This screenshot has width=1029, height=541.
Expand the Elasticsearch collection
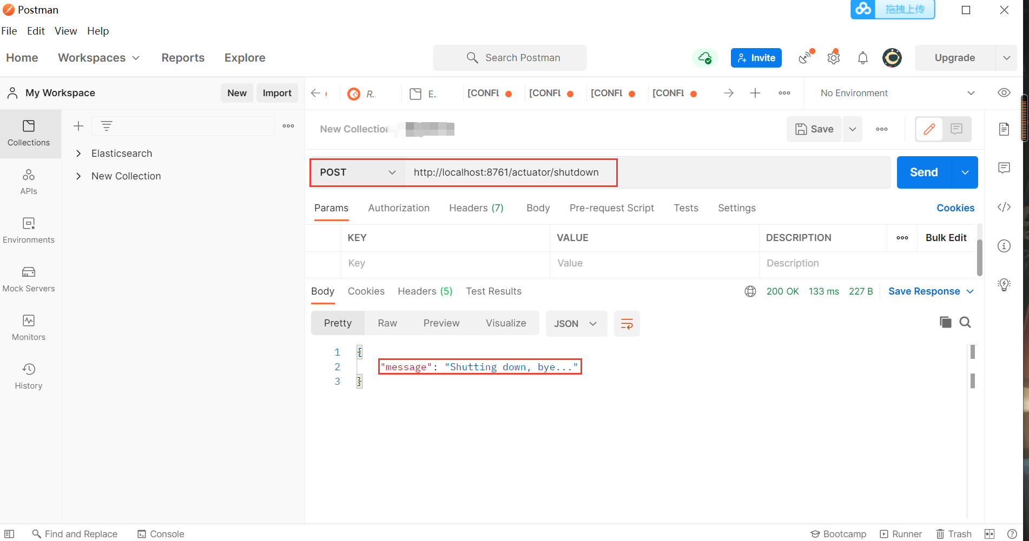coord(78,153)
